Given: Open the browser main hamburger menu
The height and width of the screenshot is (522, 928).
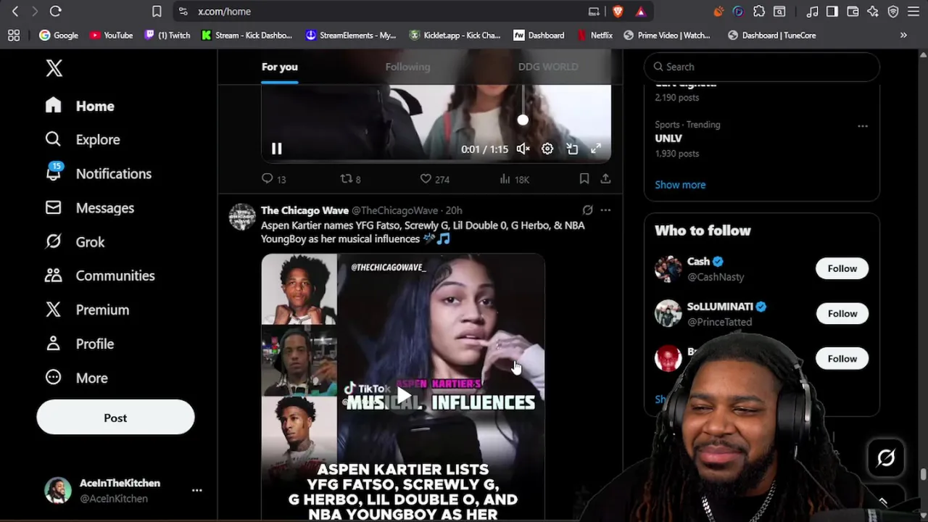Looking at the screenshot, I should [x=913, y=12].
